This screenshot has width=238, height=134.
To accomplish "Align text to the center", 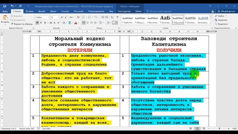I will point(88,23).
